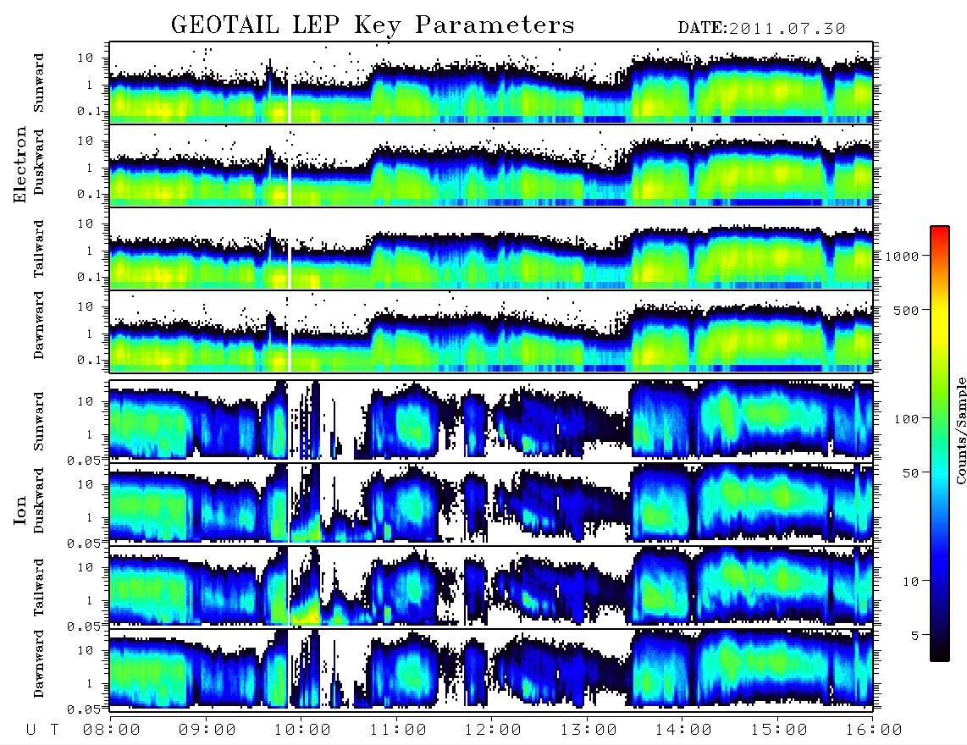Click the Counts/Sample color bar gradient
This screenshot has height=745, width=967.
tap(940, 444)
